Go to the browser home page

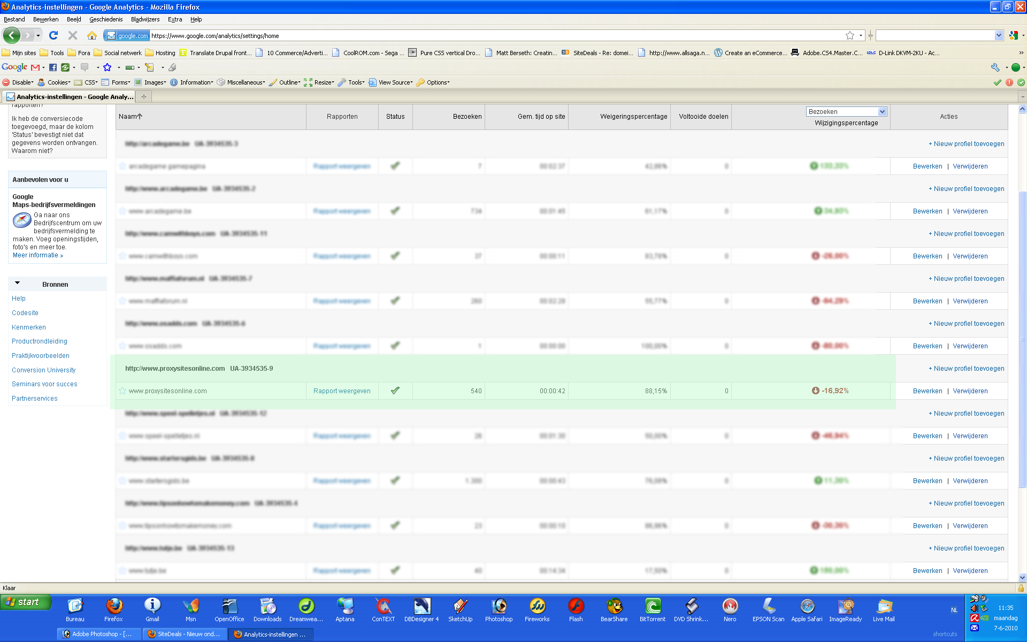[x=92, y=35]
